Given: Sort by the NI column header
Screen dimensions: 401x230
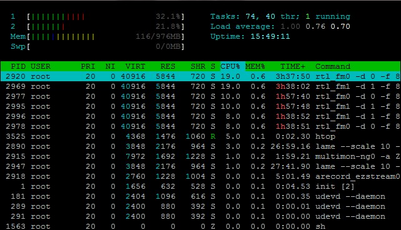Looking at the screenshot, I should click(110, 66).
